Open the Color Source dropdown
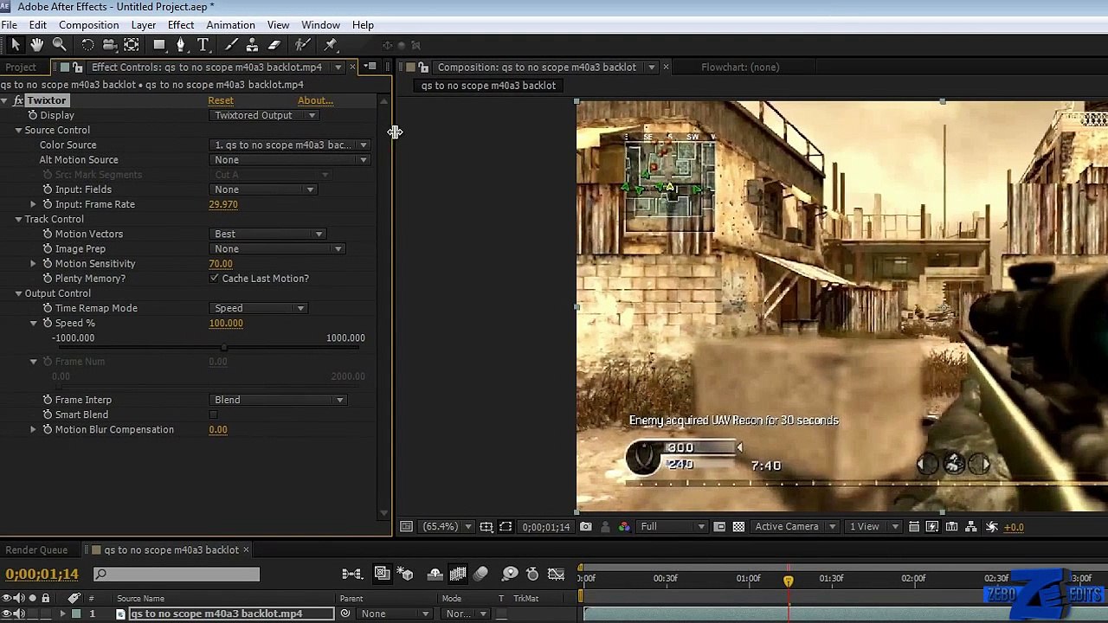 pyautogui.click(x=290, y=145)
